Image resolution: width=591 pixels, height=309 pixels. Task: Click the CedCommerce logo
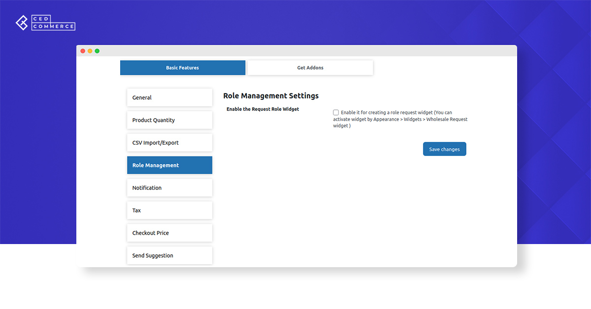click(45, 23)
